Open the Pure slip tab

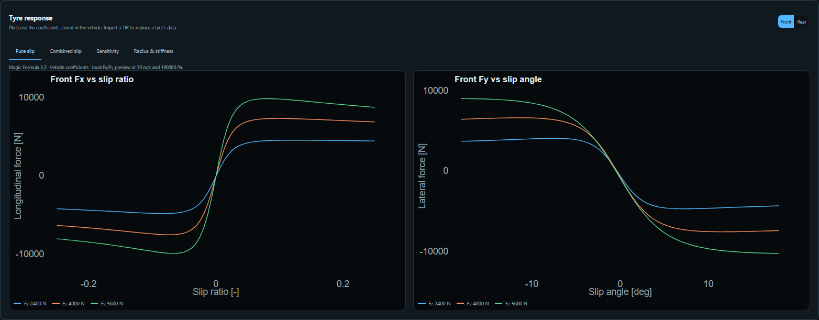coord(25,51)
